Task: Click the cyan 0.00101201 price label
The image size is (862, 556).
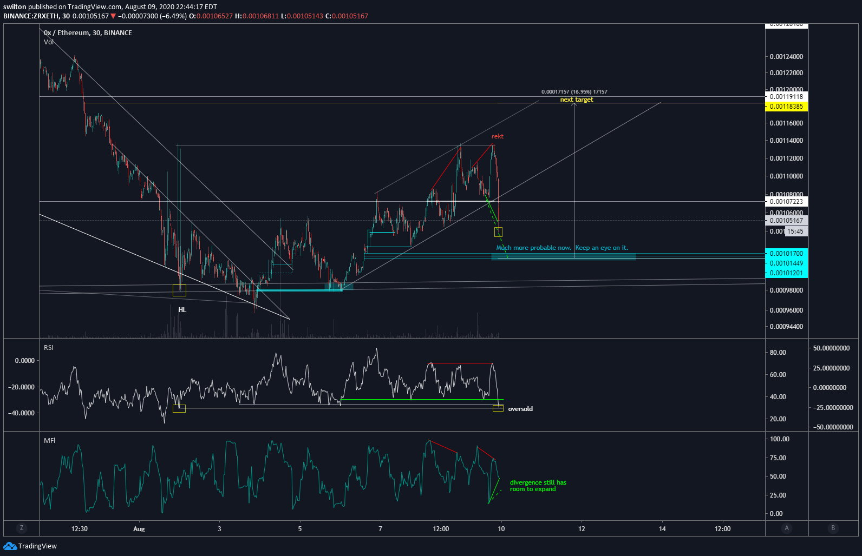Action: click(x=786, y=273)
